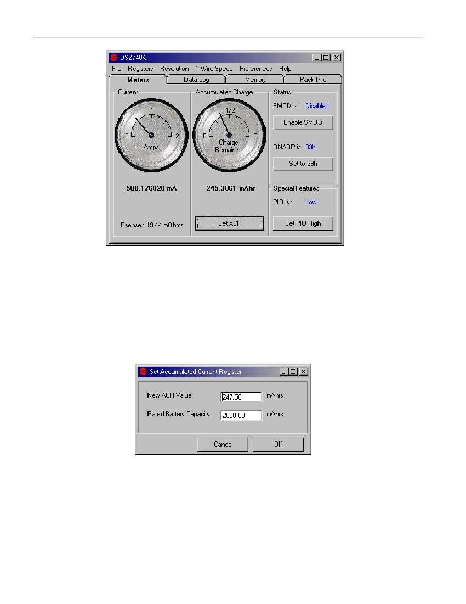This screenshot has height=604, width=466.
Task: Click the Amps current gauge
Action: point(151,135)
